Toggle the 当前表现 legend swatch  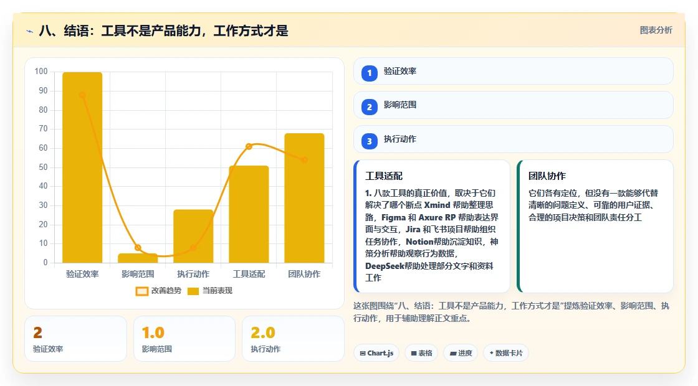[x=193, y=291]
